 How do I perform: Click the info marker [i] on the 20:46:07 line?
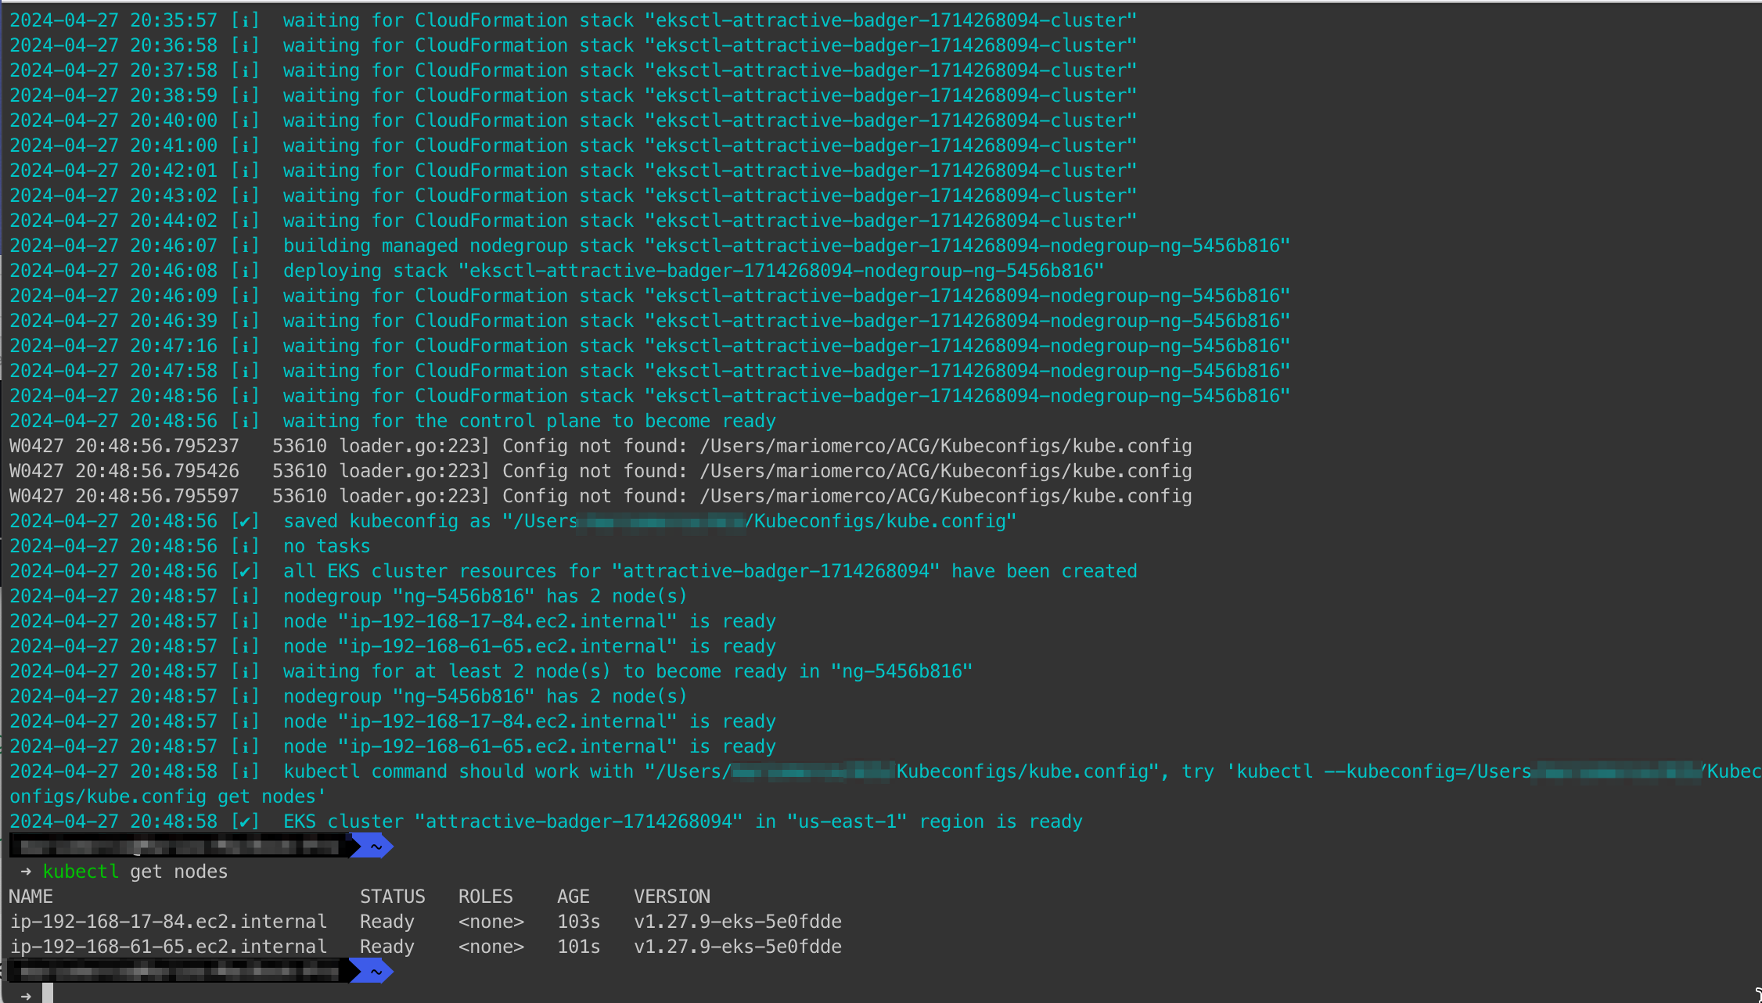[245, 246]
